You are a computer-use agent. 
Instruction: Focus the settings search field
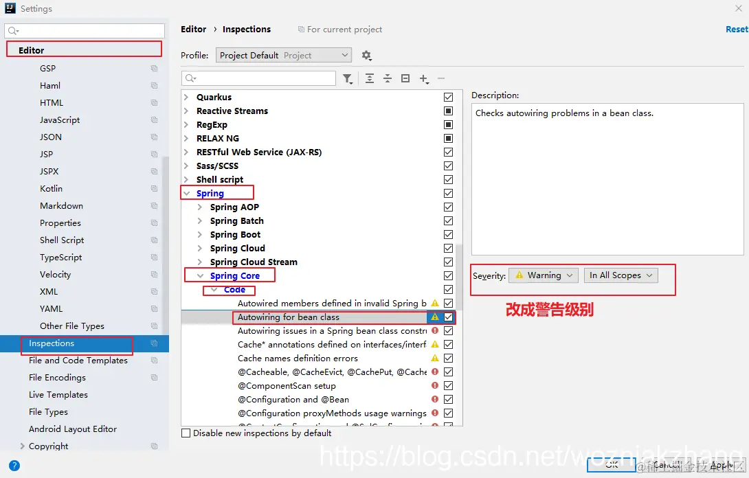pos(85,31)
